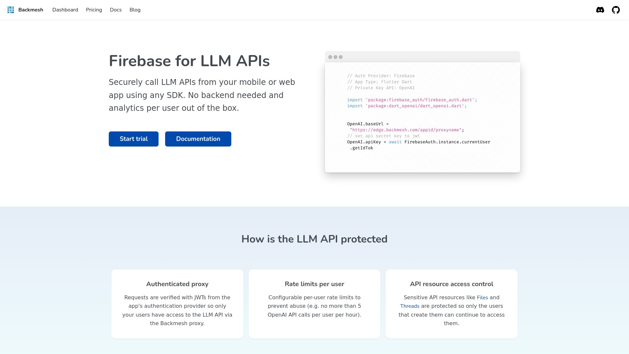Open the Documentation button

pyautogui.click(x=198, y=139)
